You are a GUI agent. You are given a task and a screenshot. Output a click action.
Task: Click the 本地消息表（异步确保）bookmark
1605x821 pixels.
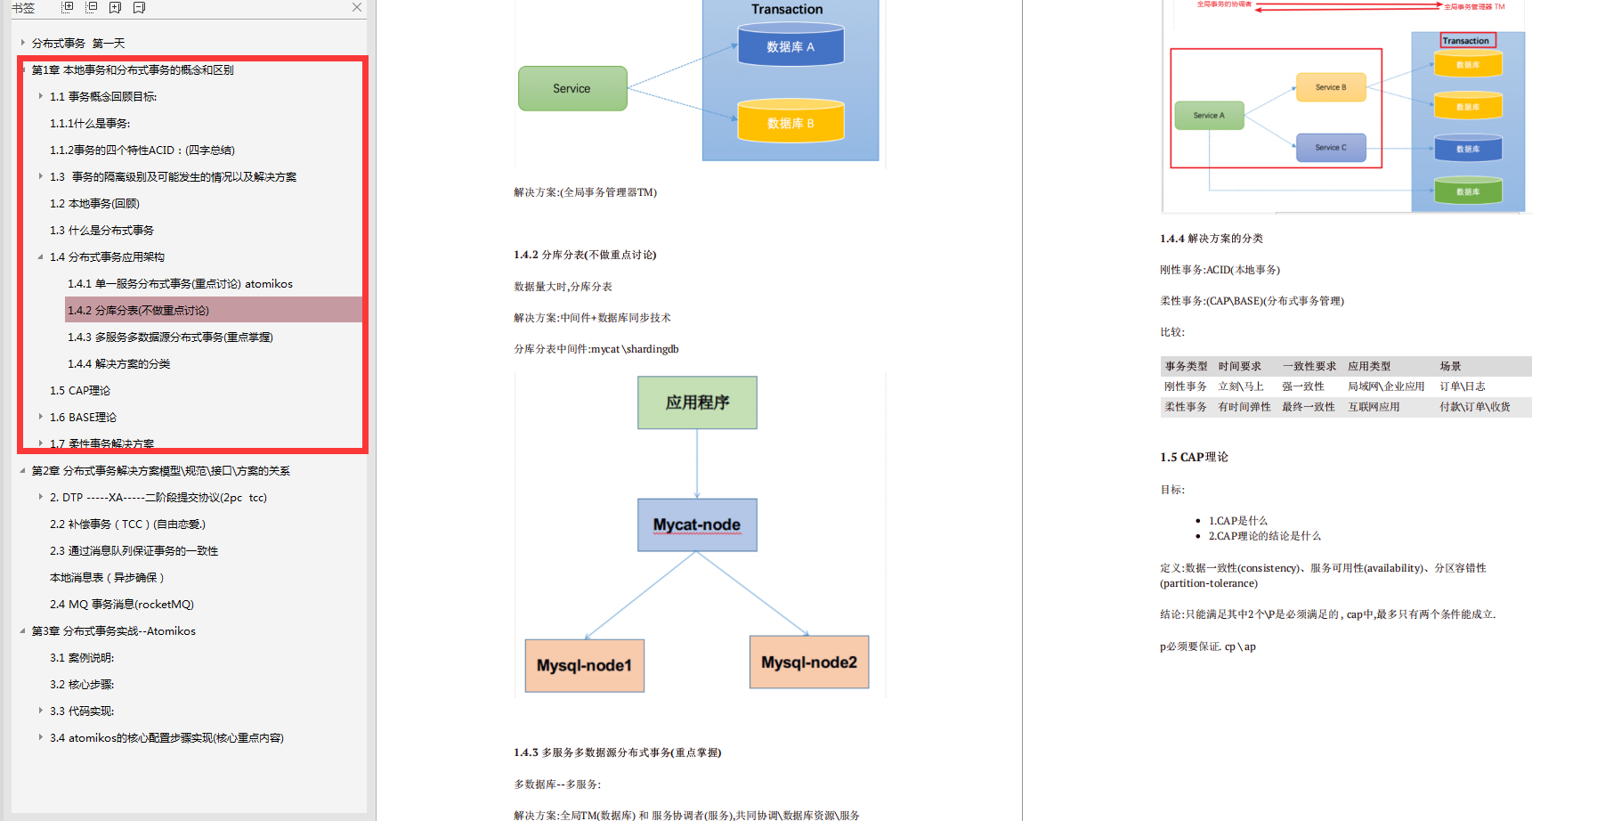point(108,577)
